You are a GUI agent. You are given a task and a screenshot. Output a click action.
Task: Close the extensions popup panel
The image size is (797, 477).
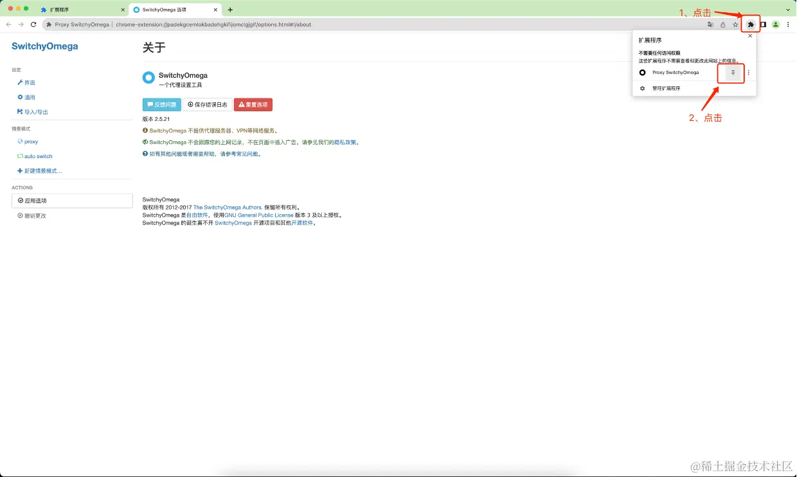pyautogui.click(x=749, y=36)
